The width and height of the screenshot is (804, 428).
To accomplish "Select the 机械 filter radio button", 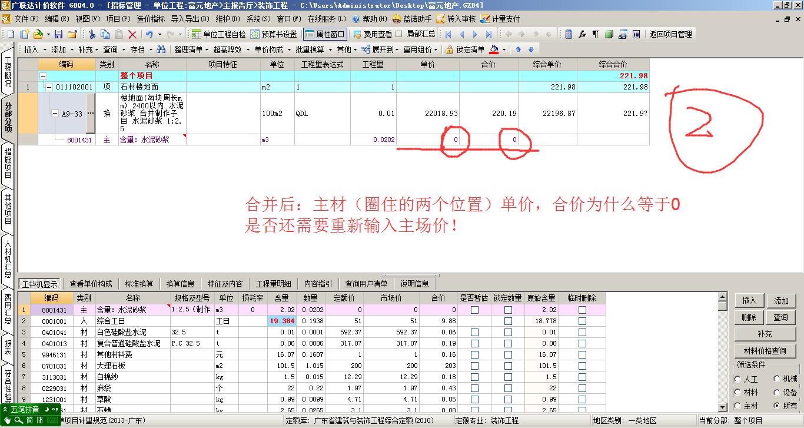I will (x=777, y=379).
